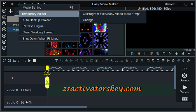Click the audio waveform icon in timeline toolbar

(x=168, y=61)
